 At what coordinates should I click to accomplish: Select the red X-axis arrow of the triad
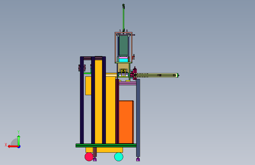(13, 147)
